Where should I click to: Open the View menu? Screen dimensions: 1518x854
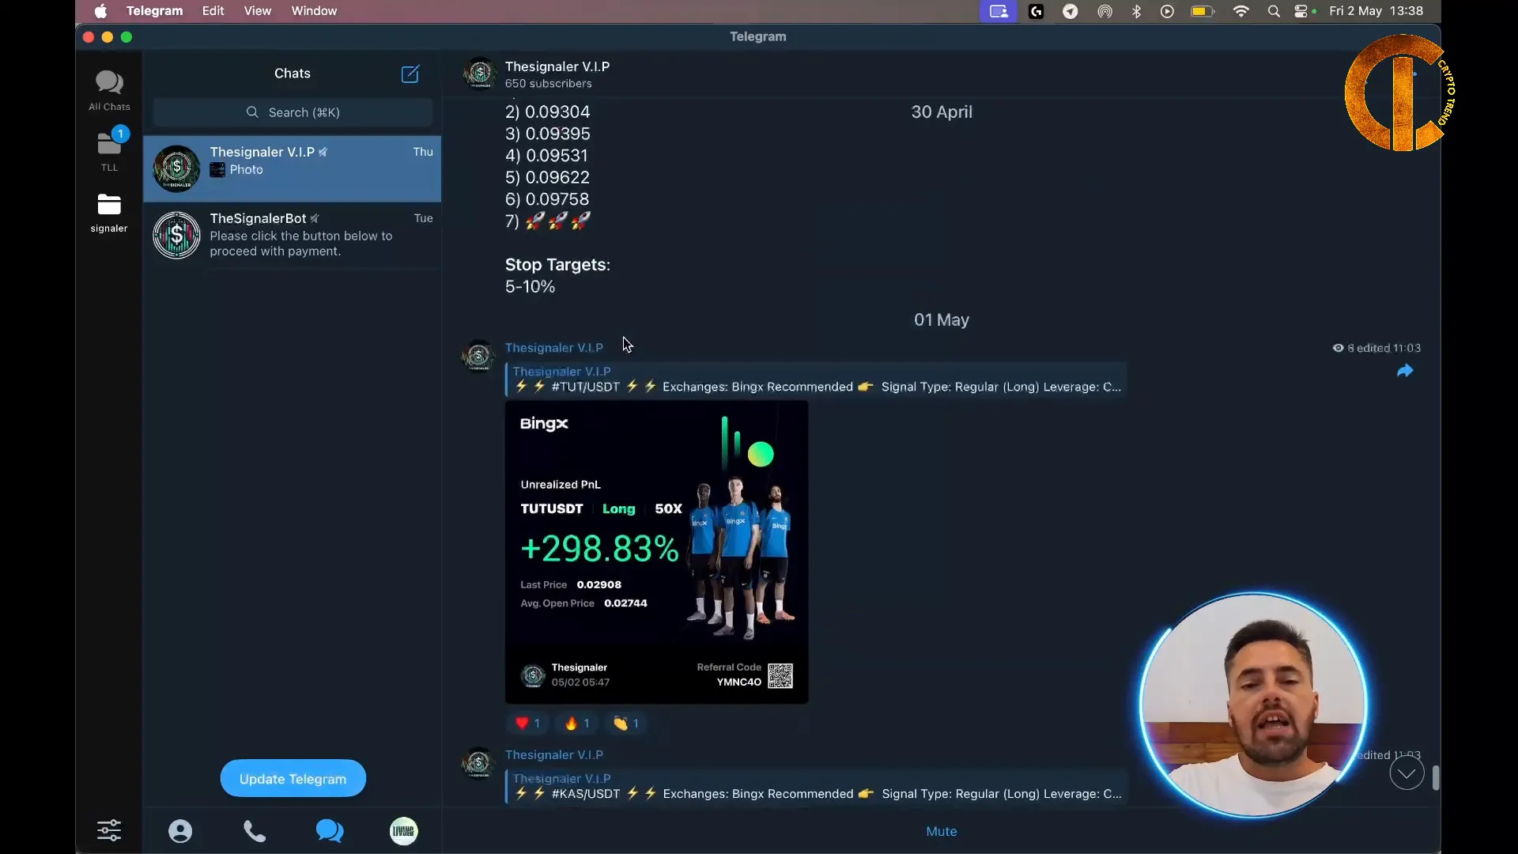(258, 11)
